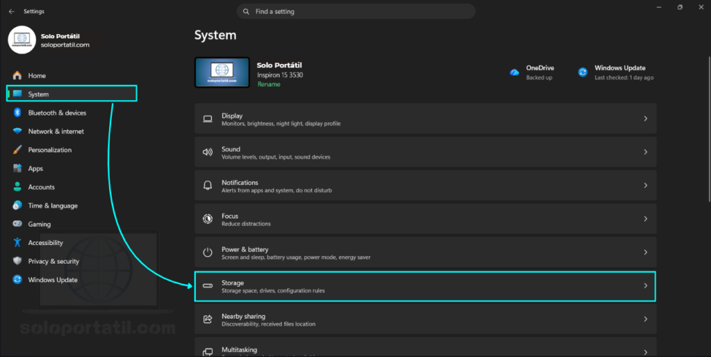
Task: Open the Display settings row
Action: point(426,118)
